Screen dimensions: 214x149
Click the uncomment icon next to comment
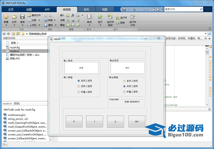click(73, 20)
